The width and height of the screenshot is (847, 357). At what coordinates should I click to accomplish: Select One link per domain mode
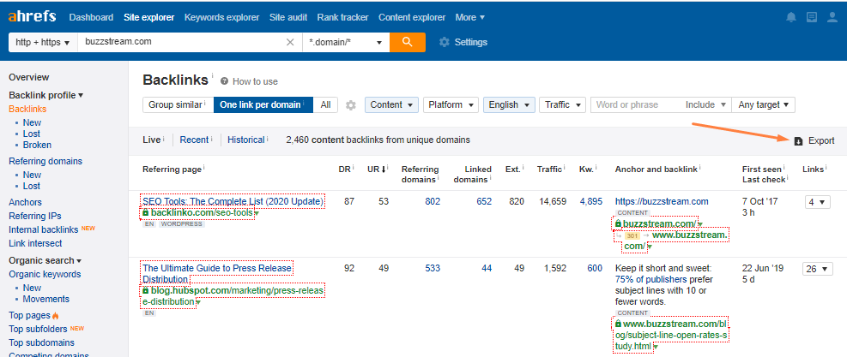tap(263, 104)
